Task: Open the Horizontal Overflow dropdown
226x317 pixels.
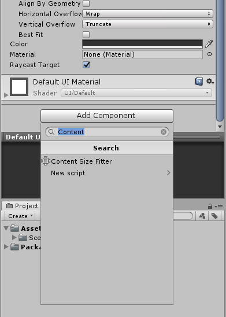Action: pos(147,14)
